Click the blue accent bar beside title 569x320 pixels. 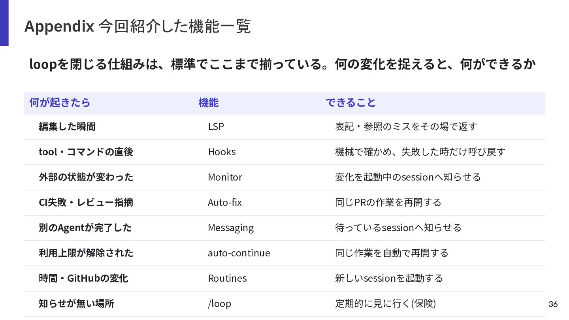(x=4, y=23)
